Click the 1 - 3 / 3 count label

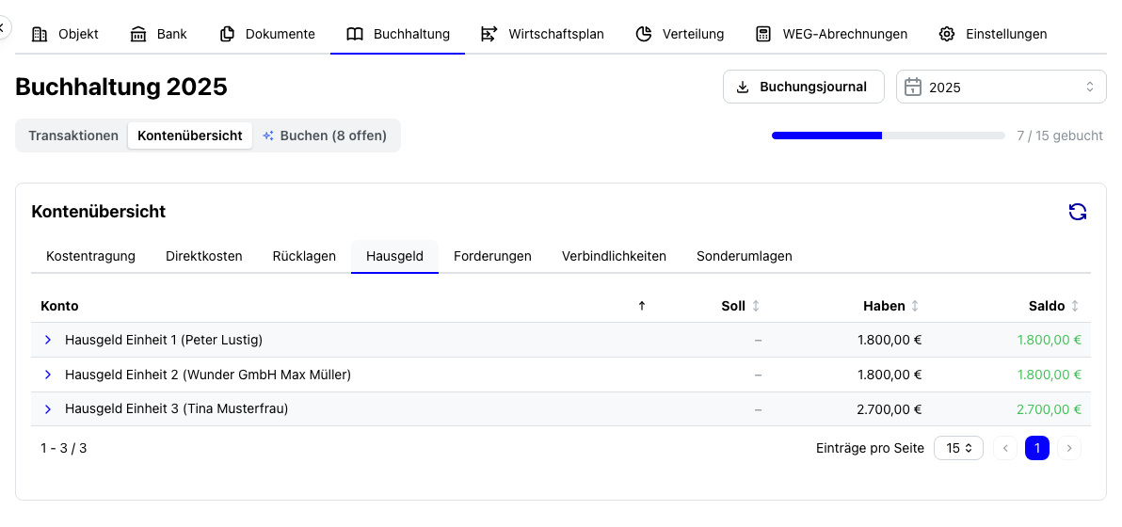64,448
